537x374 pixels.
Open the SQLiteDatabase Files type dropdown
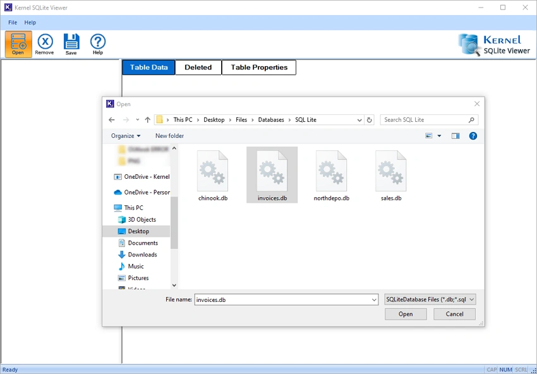[x=430, y=299]
